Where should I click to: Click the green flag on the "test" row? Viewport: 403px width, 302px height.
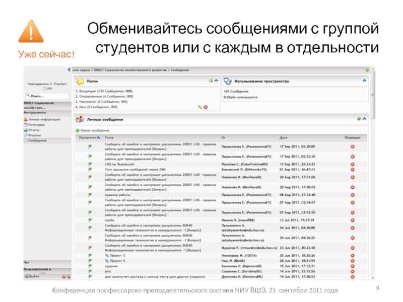click(90, 271)
